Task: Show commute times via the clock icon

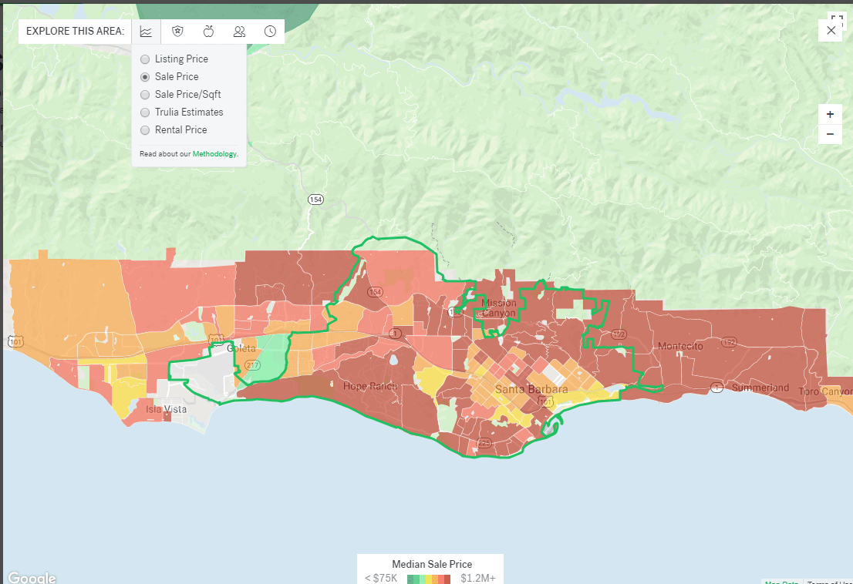Action: coord(270,32)
